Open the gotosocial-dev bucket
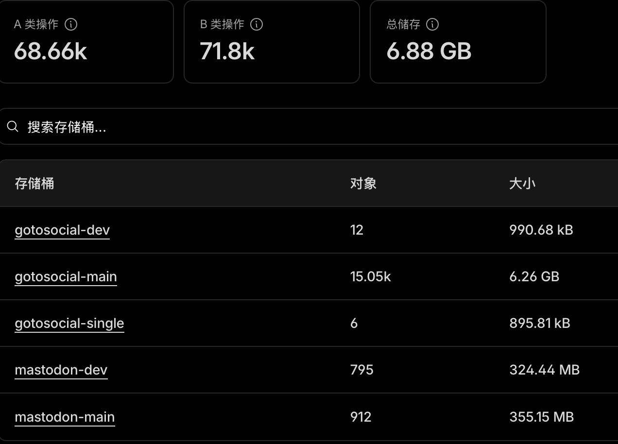 (x=62, y=230)
